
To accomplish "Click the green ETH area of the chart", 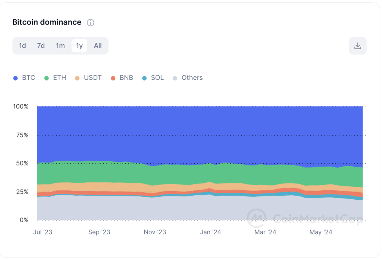I will coord(200,174).
